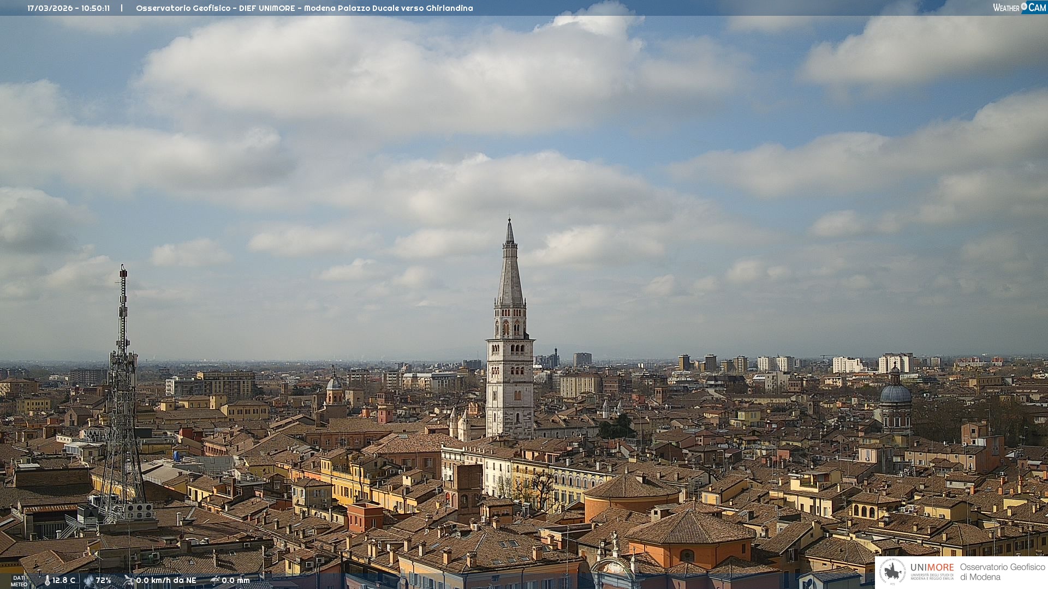Screen dimensions: 1048x589
Task: Click the WeatherCam logo in corner
Action: click(x=1019, y=7)
